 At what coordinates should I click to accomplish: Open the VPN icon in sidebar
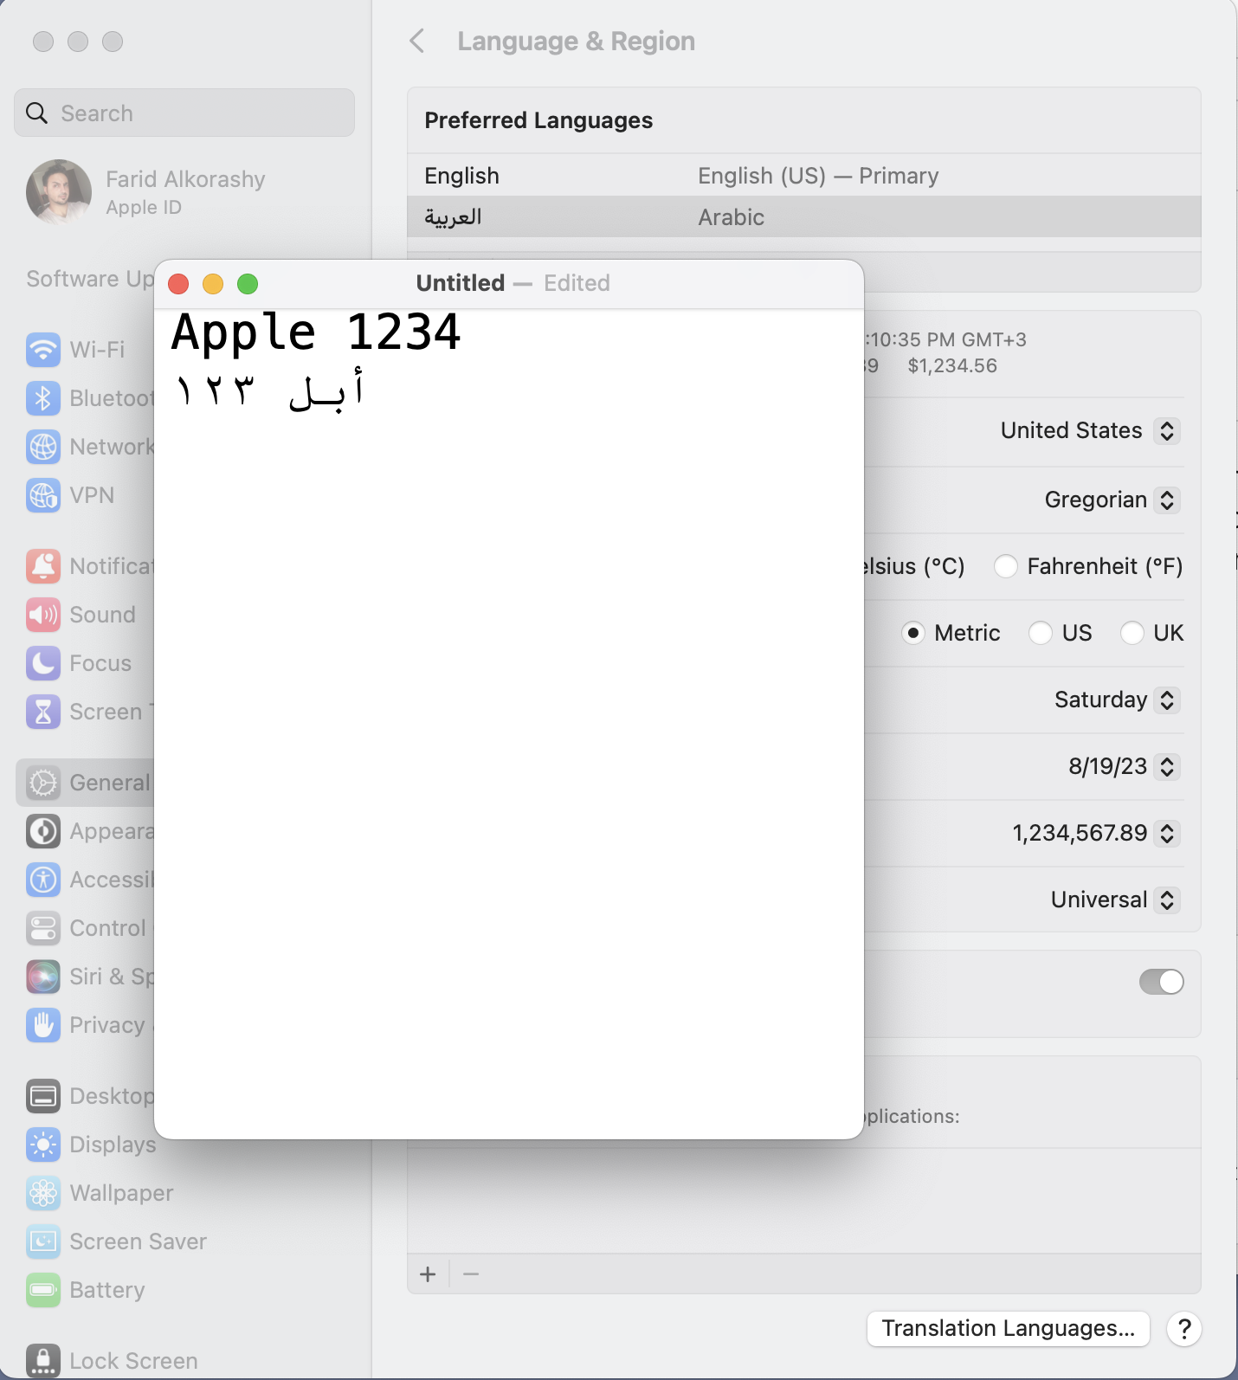click(x=43, y=495)
